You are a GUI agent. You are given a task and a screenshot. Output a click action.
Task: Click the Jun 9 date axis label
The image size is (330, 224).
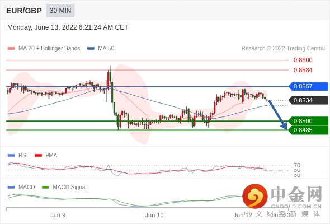click(58, 215)
